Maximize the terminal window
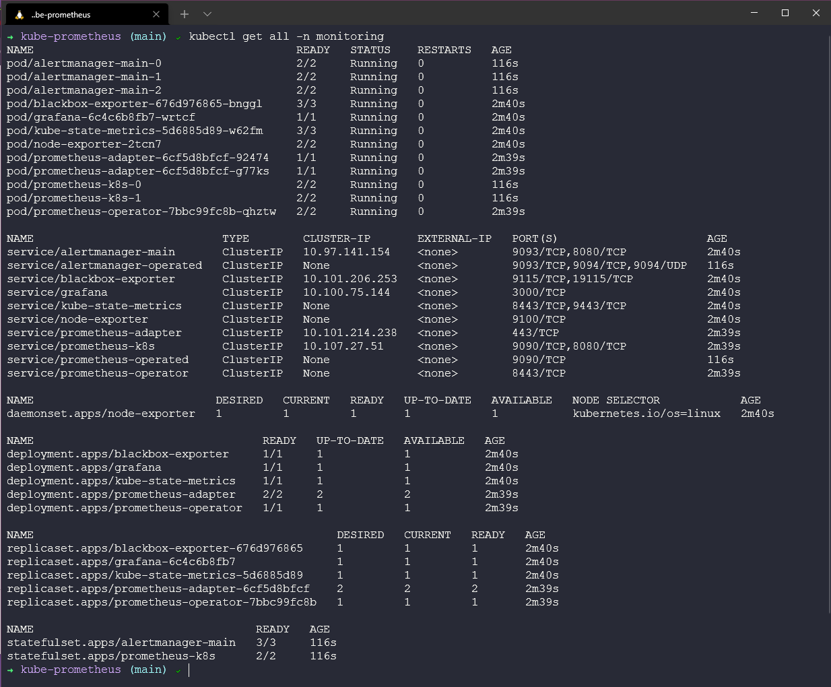Viewport: 831px width, 687px height. 785,13
